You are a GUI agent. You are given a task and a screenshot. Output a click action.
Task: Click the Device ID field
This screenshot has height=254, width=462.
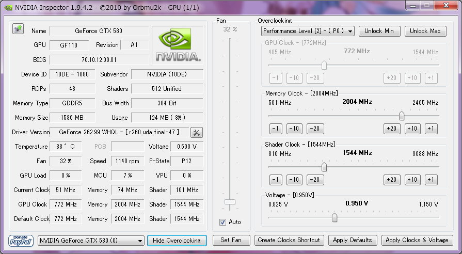point(72,74)
